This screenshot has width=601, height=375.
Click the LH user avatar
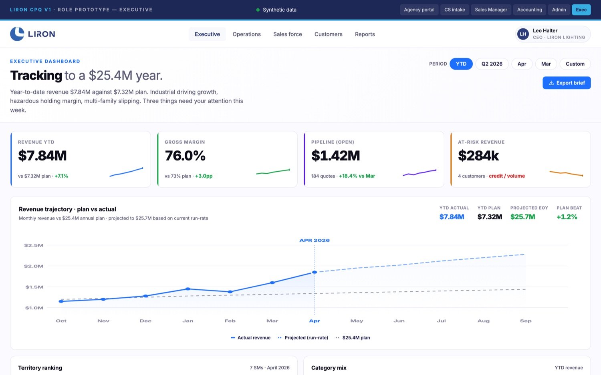(x=523, y=34)
